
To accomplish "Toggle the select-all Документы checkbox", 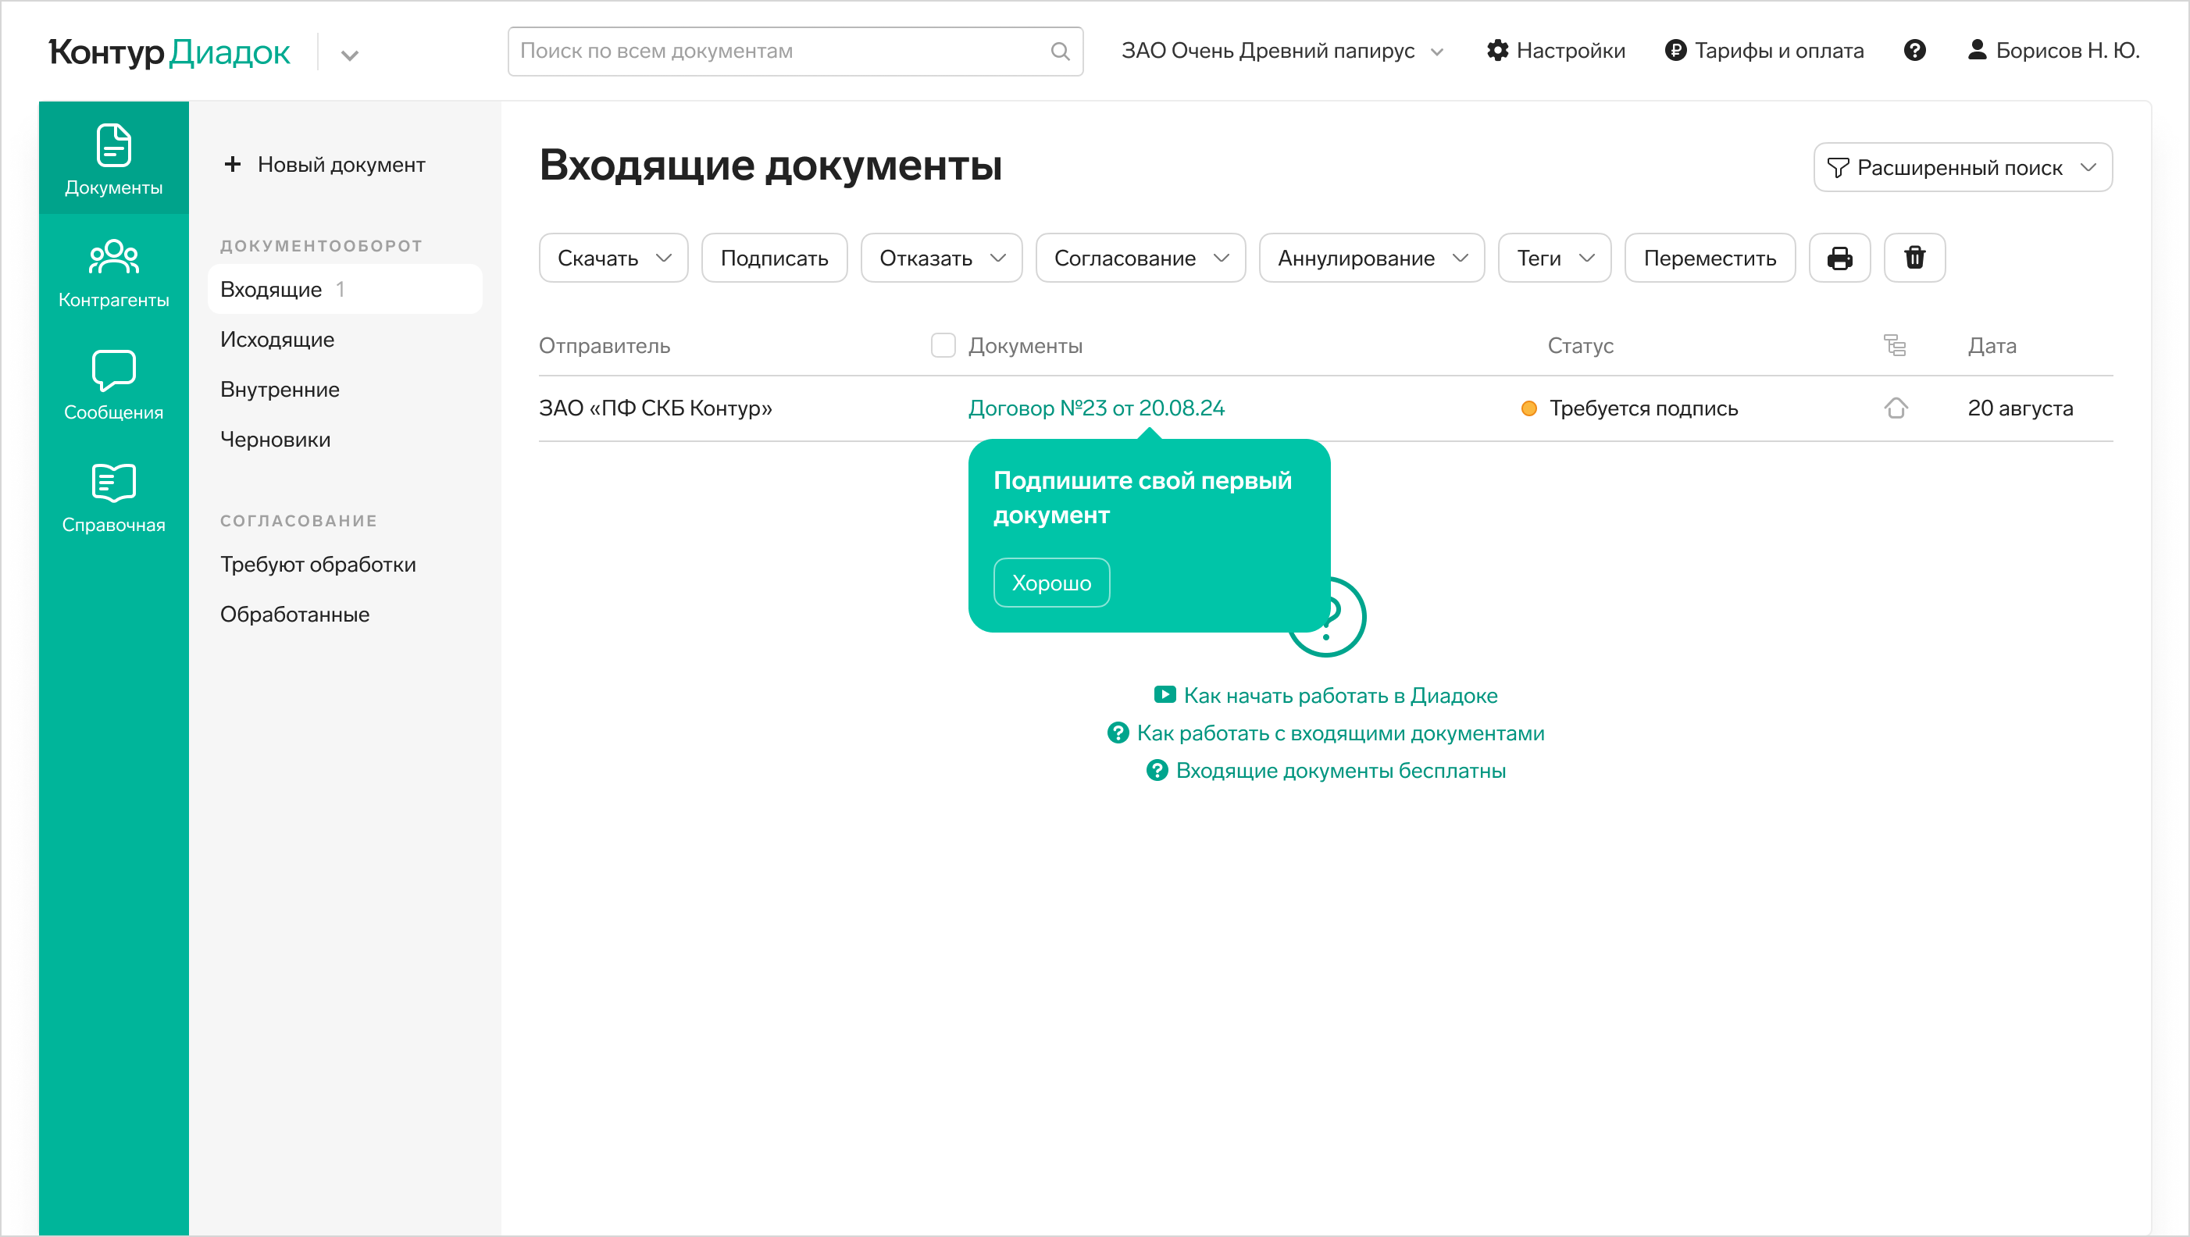I will pyautogui.click(x=943, y=345).
